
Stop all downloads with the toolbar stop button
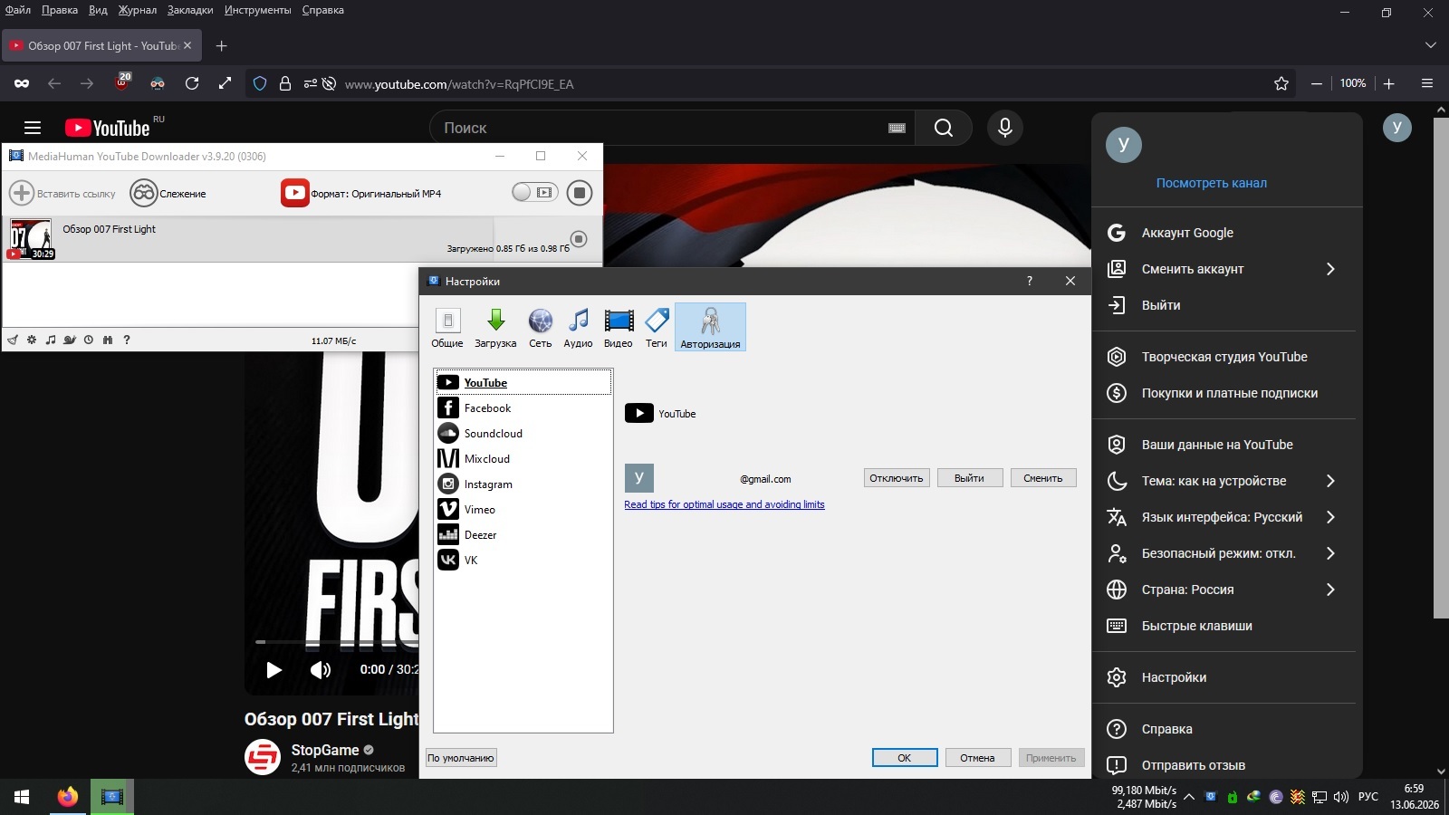coord(580,193)
